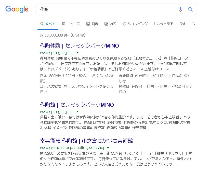Click the news tab newspaper icon
The height and width of the screenshot is (170, 197).
point(63,24)
